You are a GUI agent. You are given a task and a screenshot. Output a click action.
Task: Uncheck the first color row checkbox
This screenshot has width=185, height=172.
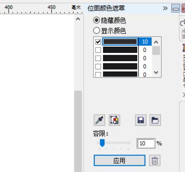click(98, 42)
